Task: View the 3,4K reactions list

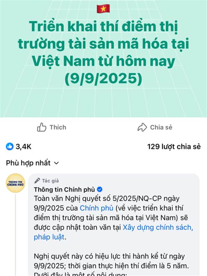Action: (19, 146)
